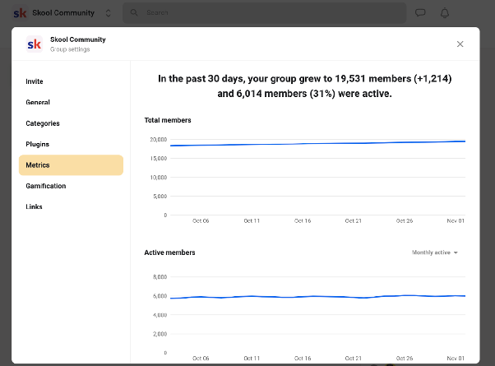Viewport: 495px width, 366px height.
Task: Expand the community switcher arrows
Action: click(109, 13)
